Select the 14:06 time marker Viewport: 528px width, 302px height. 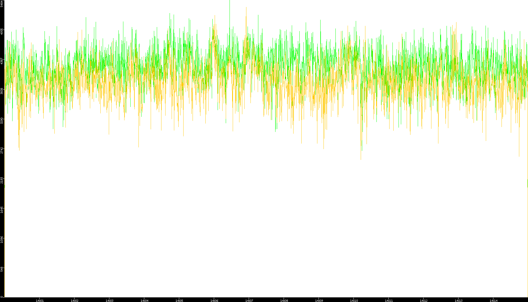click(x=214, y=301)
